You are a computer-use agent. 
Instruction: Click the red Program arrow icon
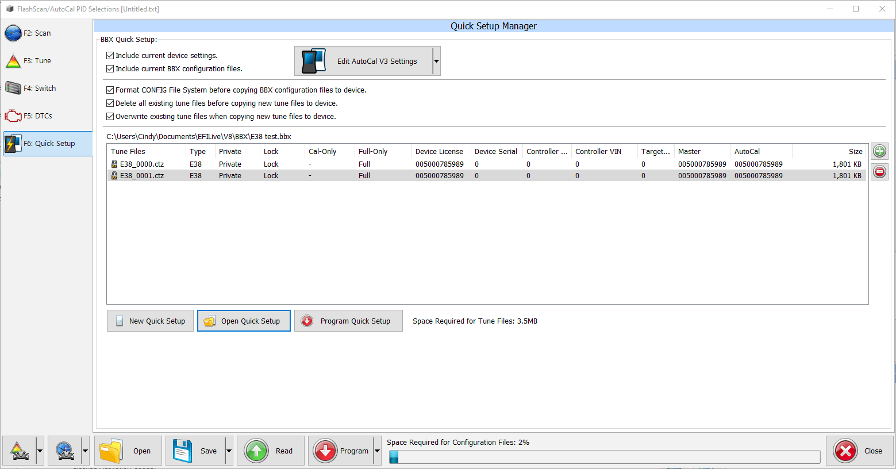click(325, 451)
